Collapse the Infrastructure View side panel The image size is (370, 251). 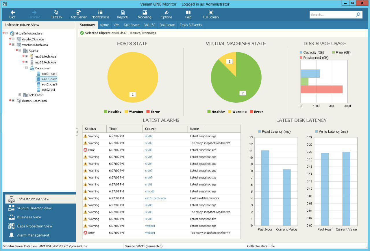coord(77,132)
